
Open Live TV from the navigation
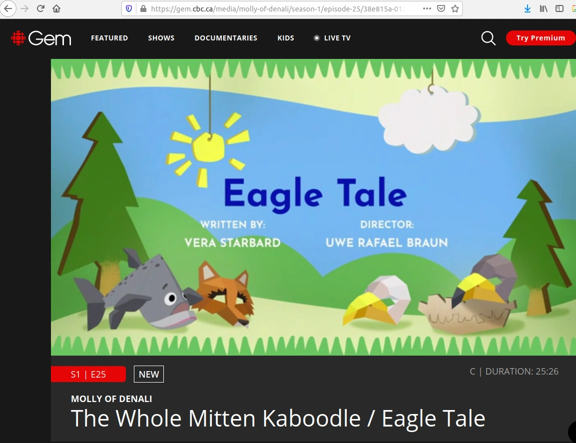332,38
